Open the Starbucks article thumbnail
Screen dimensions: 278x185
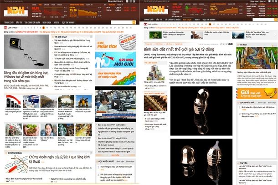(63, 129)
